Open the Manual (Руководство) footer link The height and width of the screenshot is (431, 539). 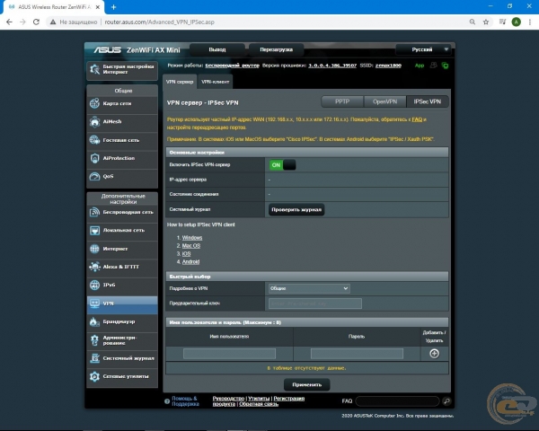[228, 399]
